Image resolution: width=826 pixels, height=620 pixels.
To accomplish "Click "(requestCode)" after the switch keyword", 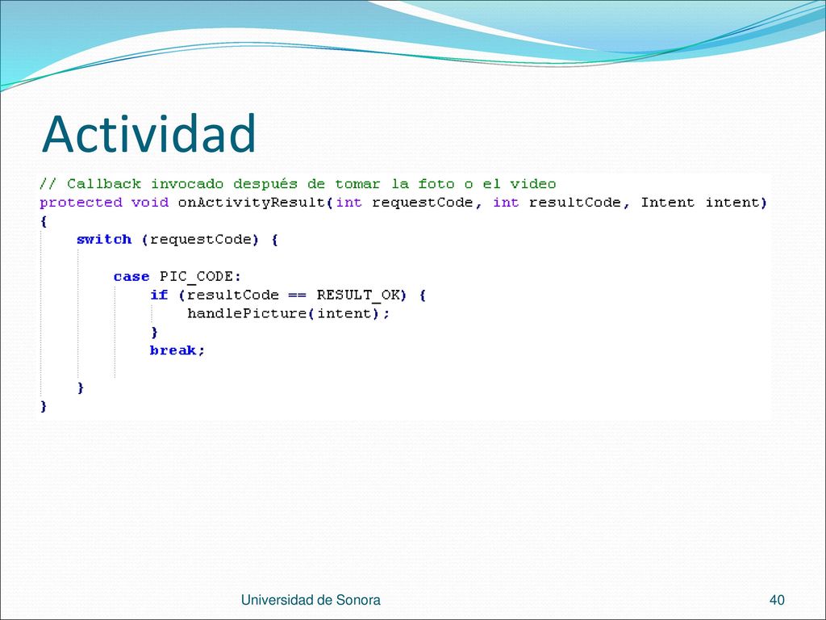I will [200, 240].
